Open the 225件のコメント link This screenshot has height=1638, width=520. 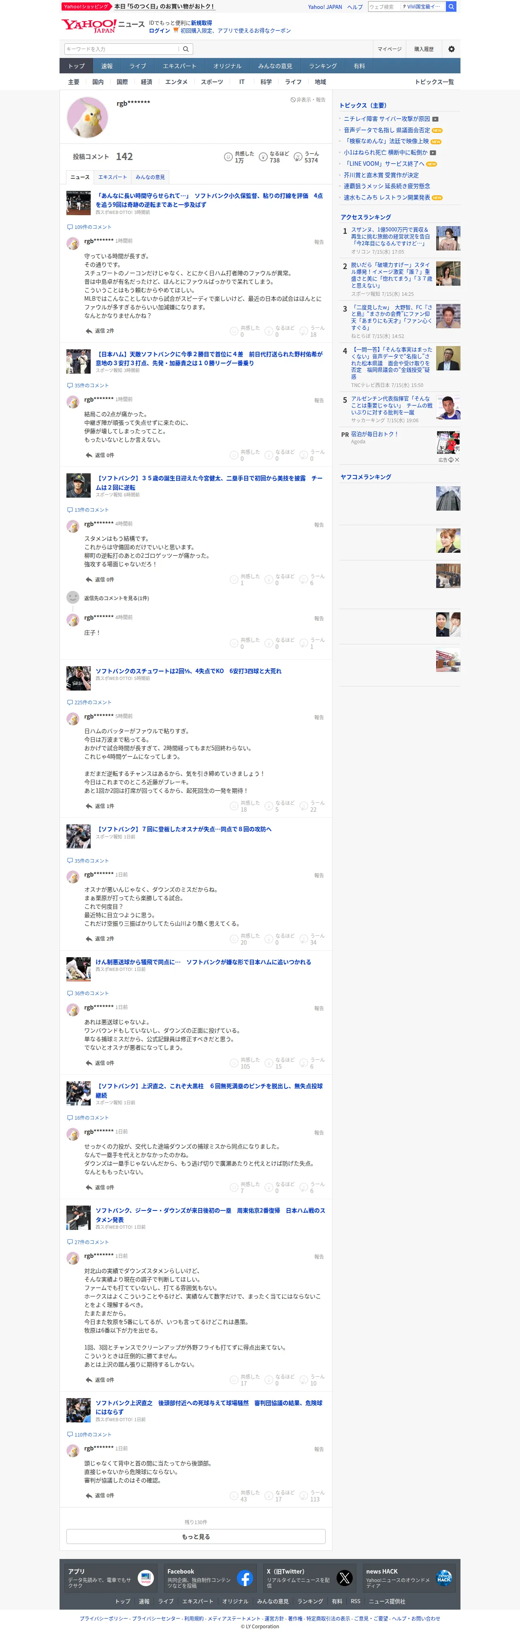89,703
